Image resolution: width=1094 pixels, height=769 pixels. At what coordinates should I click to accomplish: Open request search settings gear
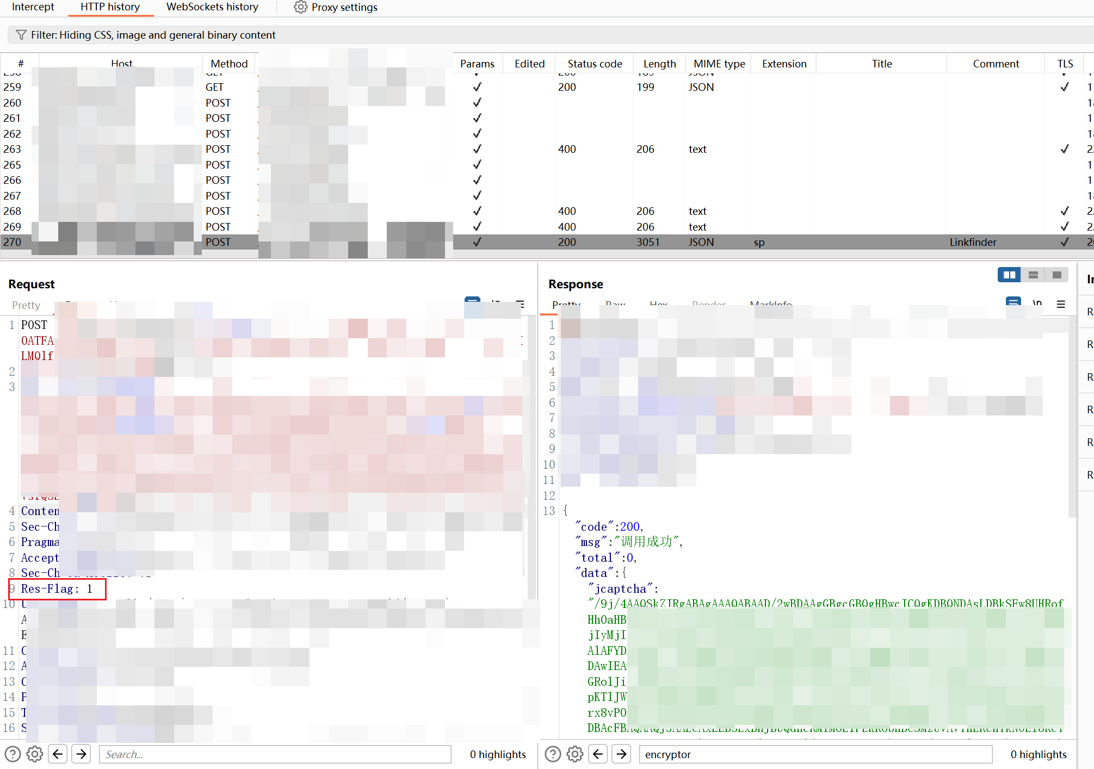(35, 754)
